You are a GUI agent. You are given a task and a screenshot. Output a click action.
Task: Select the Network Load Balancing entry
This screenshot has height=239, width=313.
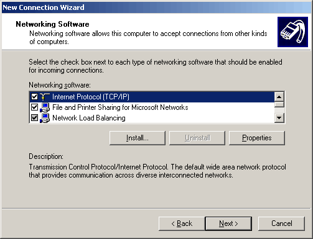tap(89, 118)
